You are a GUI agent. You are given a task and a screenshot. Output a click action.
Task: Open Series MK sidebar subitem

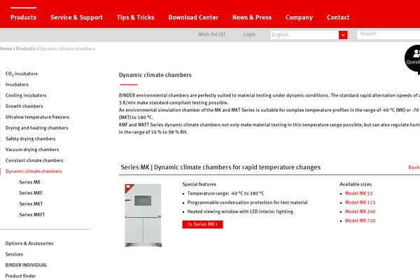[29, 182]
